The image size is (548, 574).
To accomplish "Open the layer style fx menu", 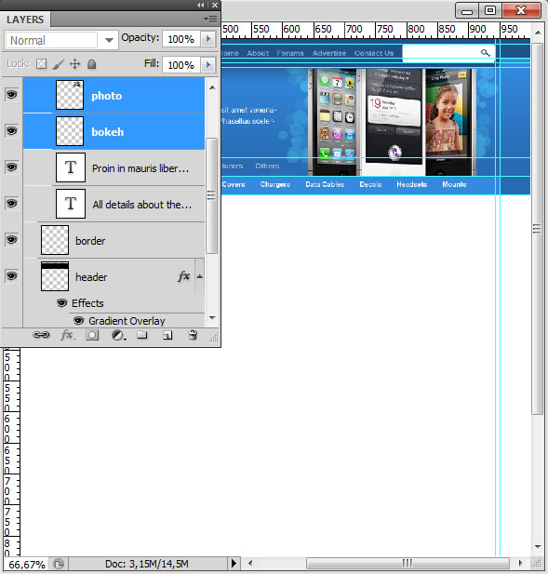I will point(67,335).
